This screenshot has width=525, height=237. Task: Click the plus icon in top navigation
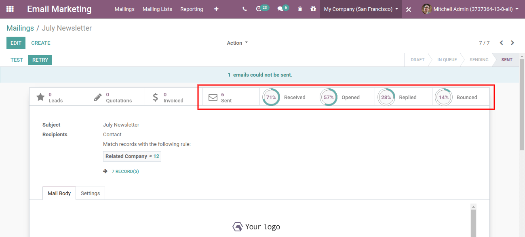click(216, 9)
